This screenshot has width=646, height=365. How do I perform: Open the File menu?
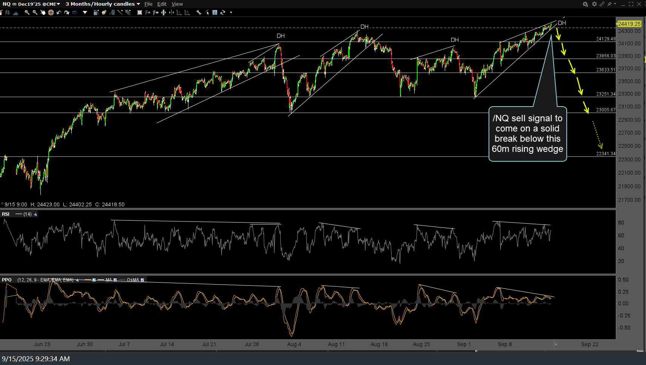[x=148, y=4]
